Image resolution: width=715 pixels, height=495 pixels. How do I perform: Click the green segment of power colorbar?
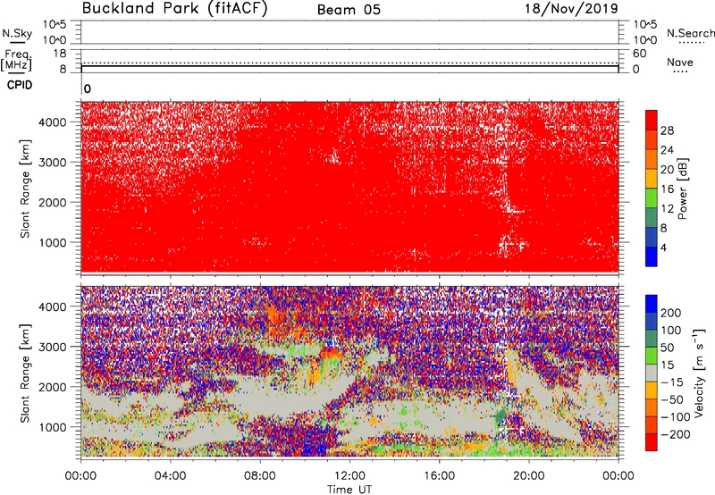pos(652,198)
